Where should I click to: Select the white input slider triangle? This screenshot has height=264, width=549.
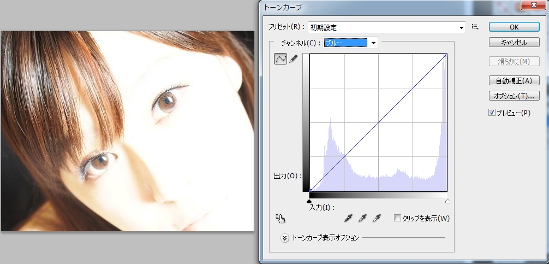[447, 201]
